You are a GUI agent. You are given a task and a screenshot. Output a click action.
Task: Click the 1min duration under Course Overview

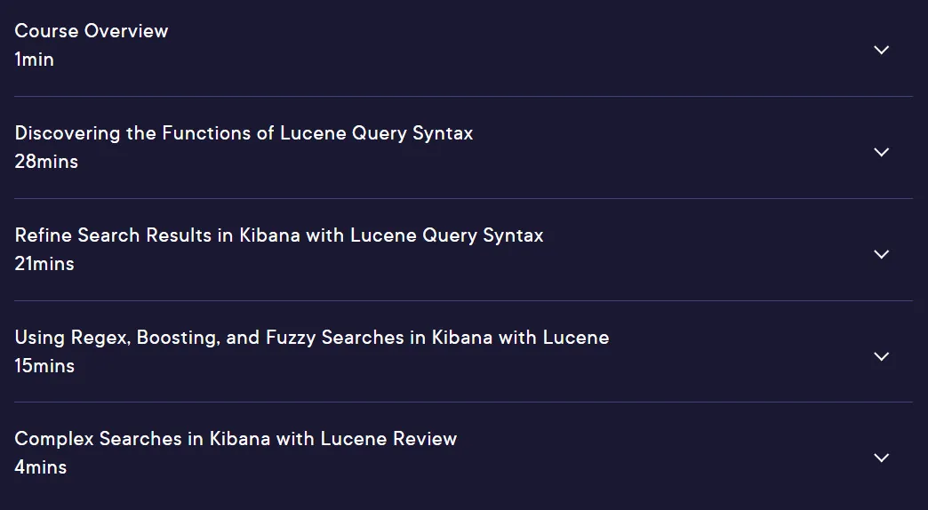(35, 60)
